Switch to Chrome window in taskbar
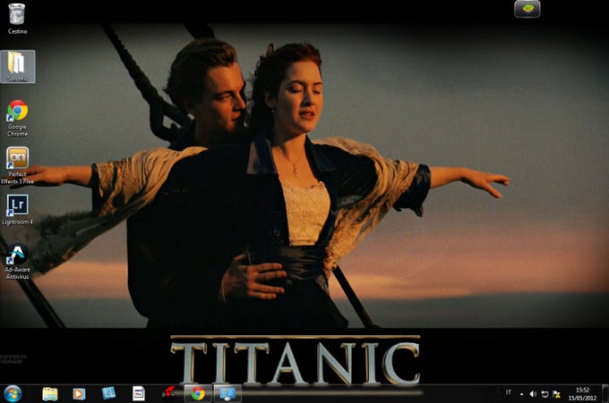Image resolution: width=609 pixels, height=403 pixels. click(198, 394)
